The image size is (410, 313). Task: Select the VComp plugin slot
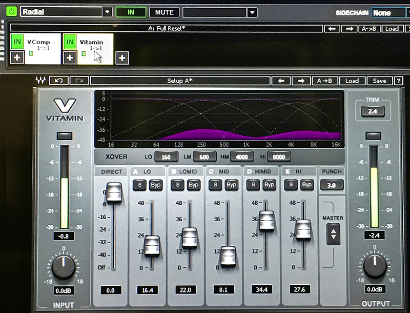[43, 48]
